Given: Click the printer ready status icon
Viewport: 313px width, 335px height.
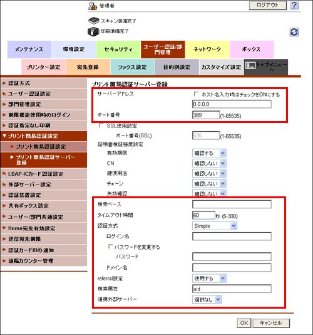Looking at the screenshot, I should [x=93, y=31].
